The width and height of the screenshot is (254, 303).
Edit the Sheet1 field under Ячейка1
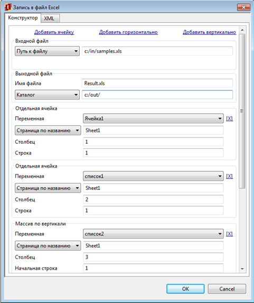pyautogui.click(x=153, y=131)
